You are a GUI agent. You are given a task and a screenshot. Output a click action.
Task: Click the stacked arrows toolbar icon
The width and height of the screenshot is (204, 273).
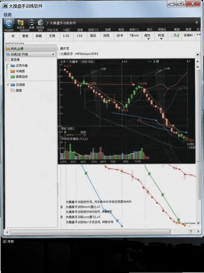tap(31, 22)
